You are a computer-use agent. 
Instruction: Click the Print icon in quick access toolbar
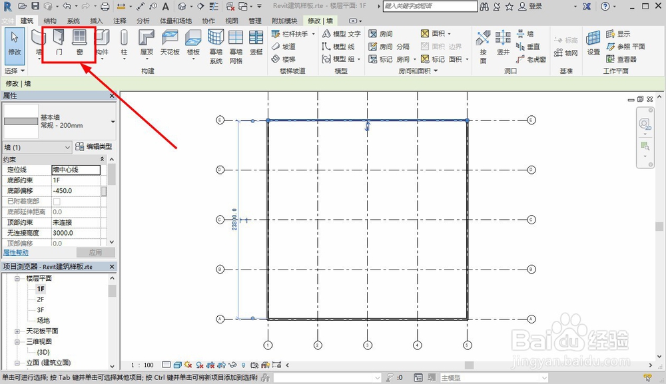[105, 6]
